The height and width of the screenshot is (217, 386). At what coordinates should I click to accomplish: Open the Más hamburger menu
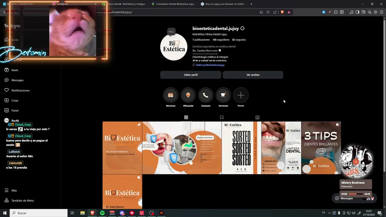point(11,190)
